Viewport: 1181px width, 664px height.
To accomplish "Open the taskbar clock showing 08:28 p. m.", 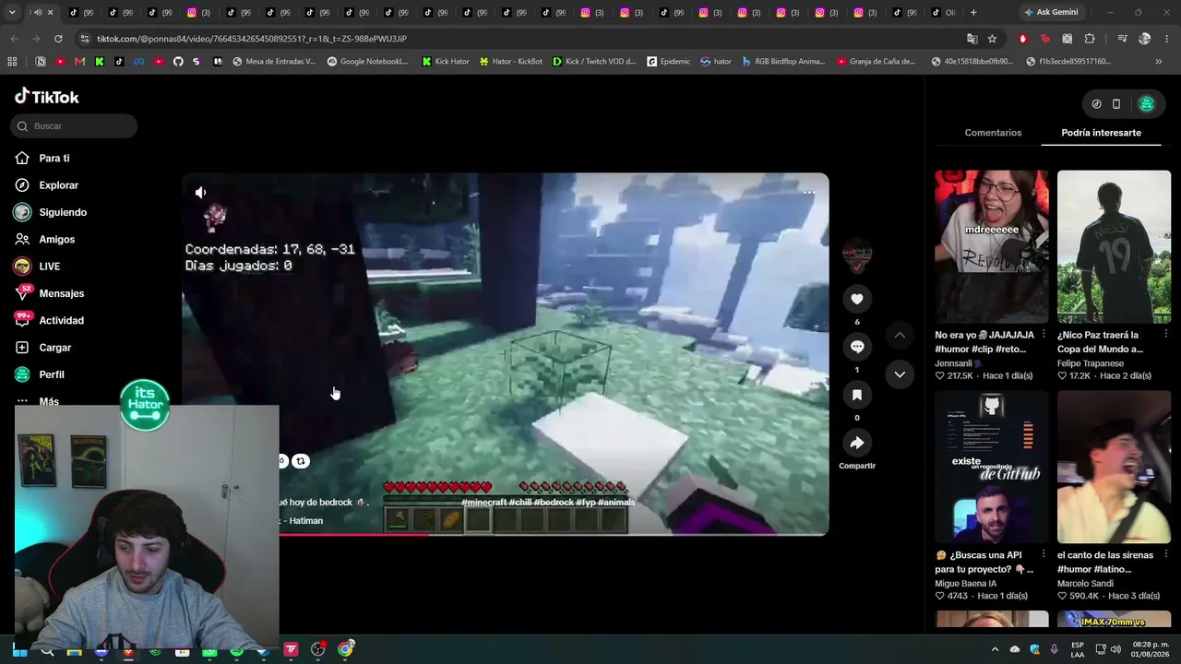I will point(1150,649).
